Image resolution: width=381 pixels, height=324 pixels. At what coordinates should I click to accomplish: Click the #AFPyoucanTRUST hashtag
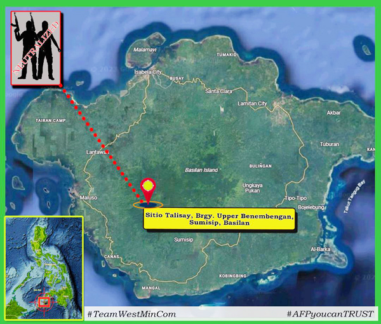(330, 314)
